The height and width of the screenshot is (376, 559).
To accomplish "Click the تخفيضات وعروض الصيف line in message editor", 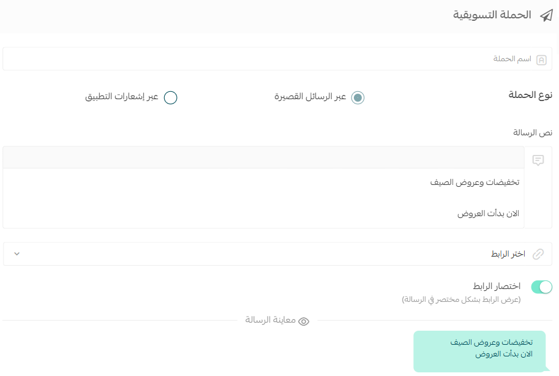I will (x=475, y=182).
